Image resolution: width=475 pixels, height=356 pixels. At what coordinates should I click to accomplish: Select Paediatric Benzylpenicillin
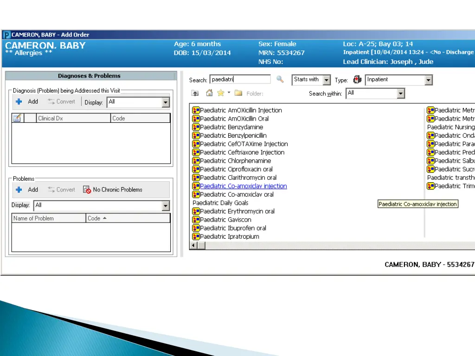point(233,136)
